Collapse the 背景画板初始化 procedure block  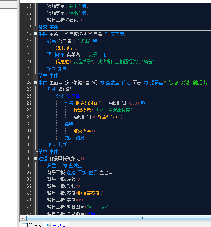tap(35, 158)
